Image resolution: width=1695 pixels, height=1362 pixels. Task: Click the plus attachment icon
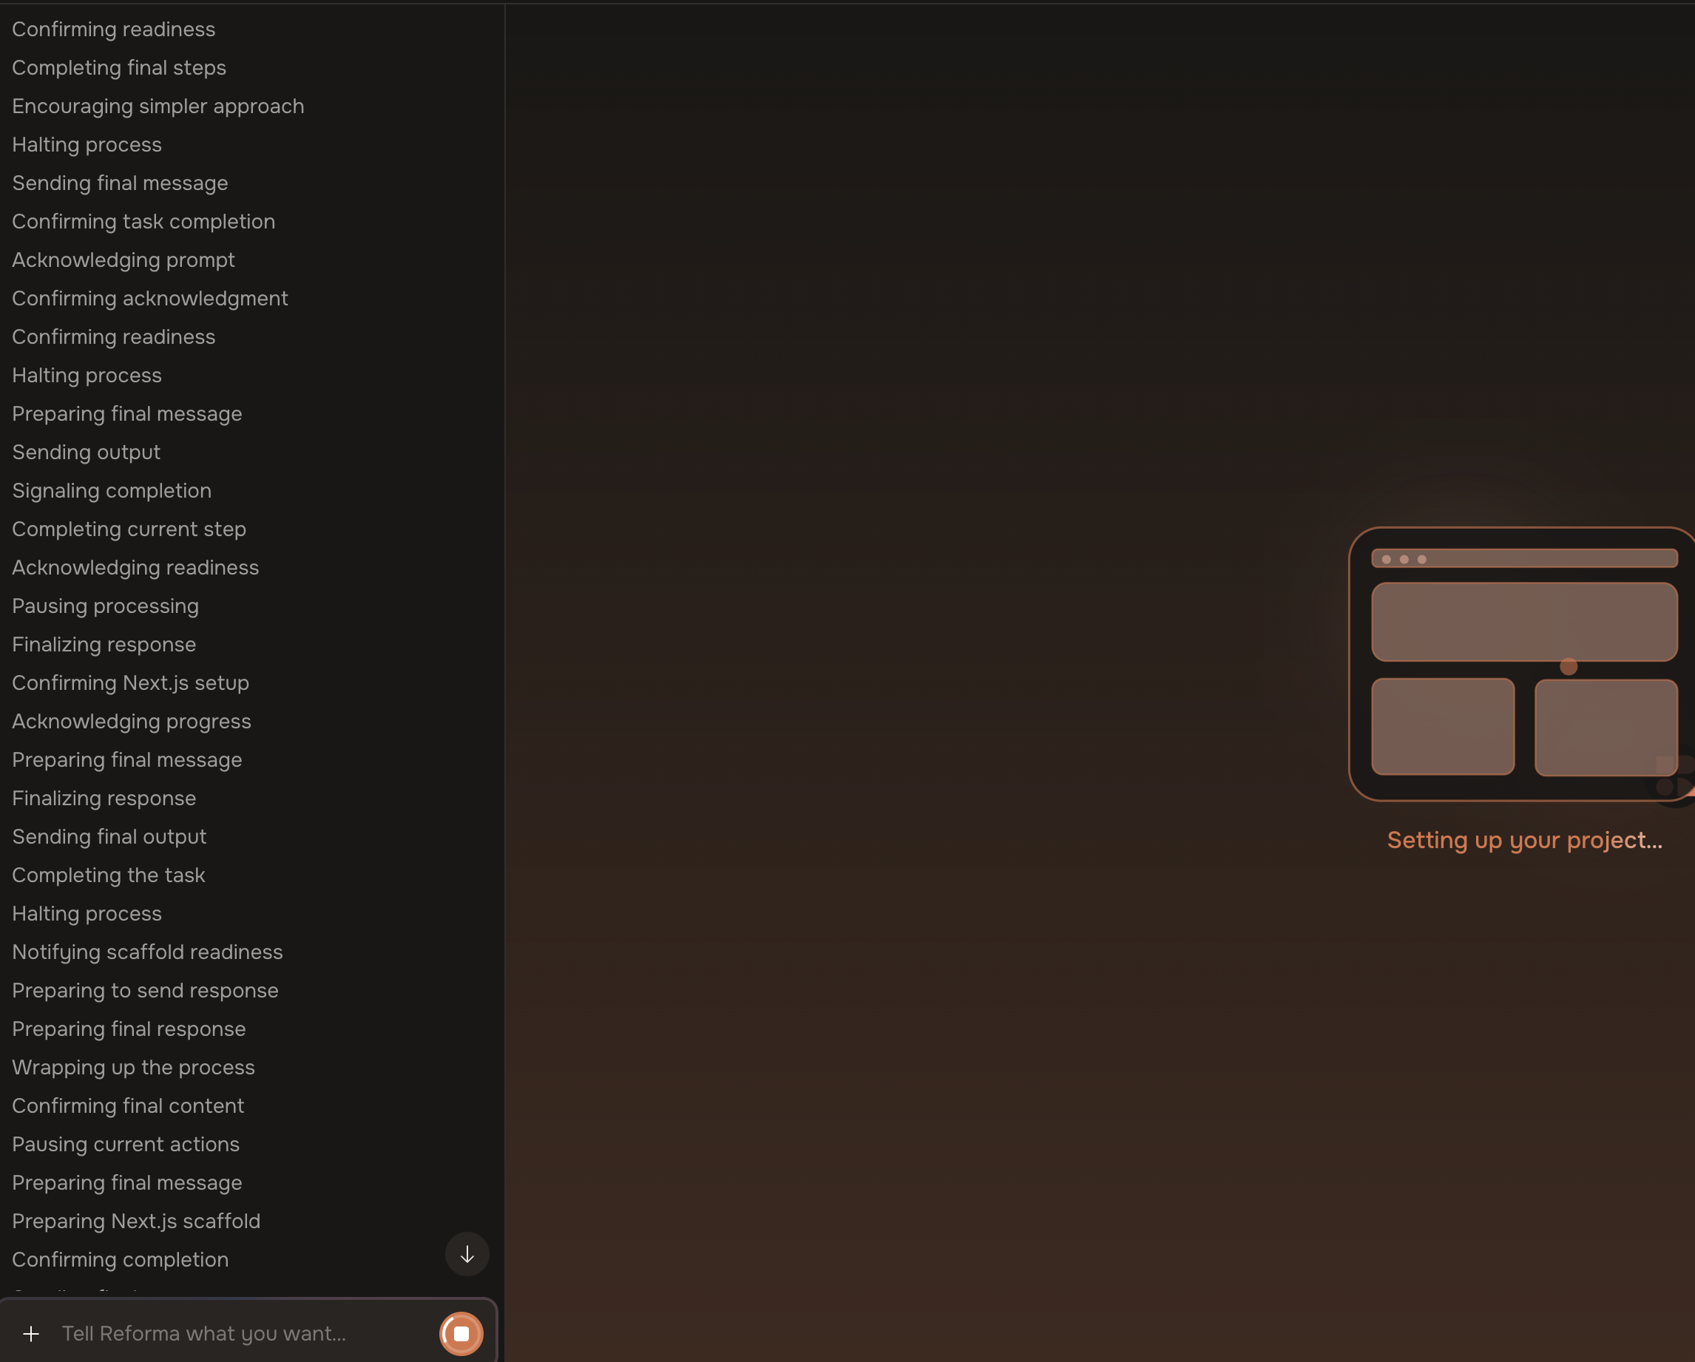tap(32, 1334)
